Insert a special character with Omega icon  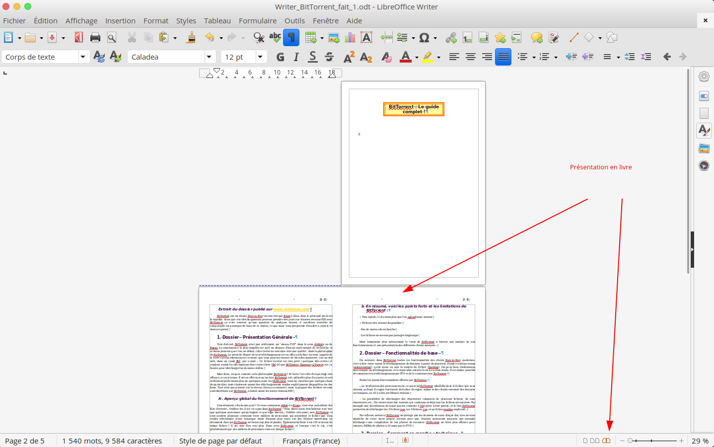(x=424, y=37)
